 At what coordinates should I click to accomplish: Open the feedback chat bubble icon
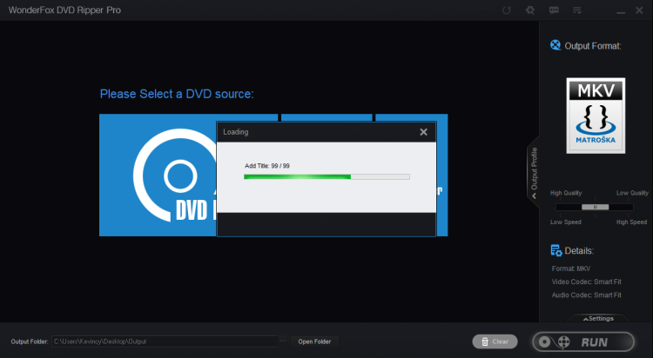pyautogui.click(x=553, y=10)
